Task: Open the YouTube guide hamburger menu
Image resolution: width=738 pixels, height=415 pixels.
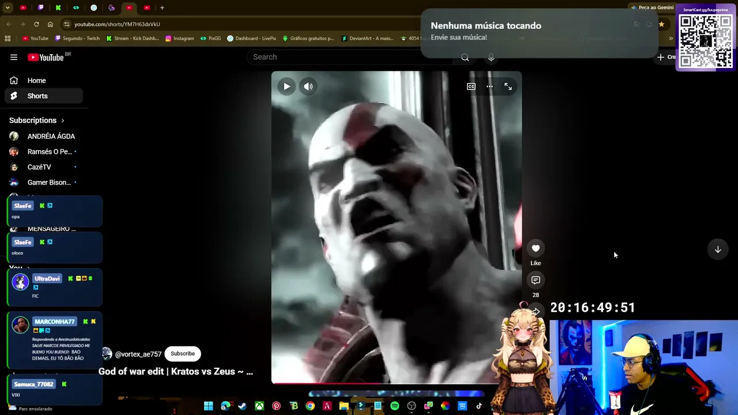Action: 14,57
